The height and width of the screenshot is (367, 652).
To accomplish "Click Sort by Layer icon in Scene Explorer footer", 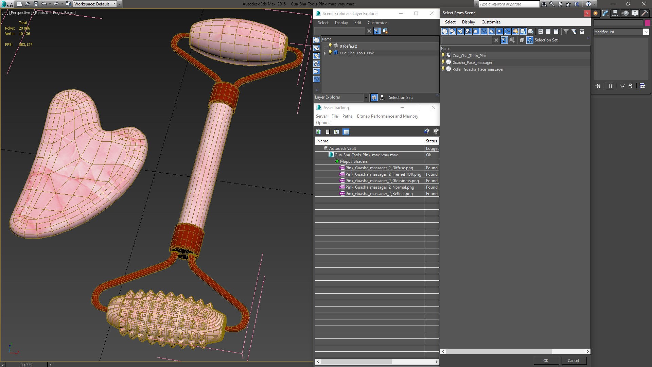I will tap(374, 98).
